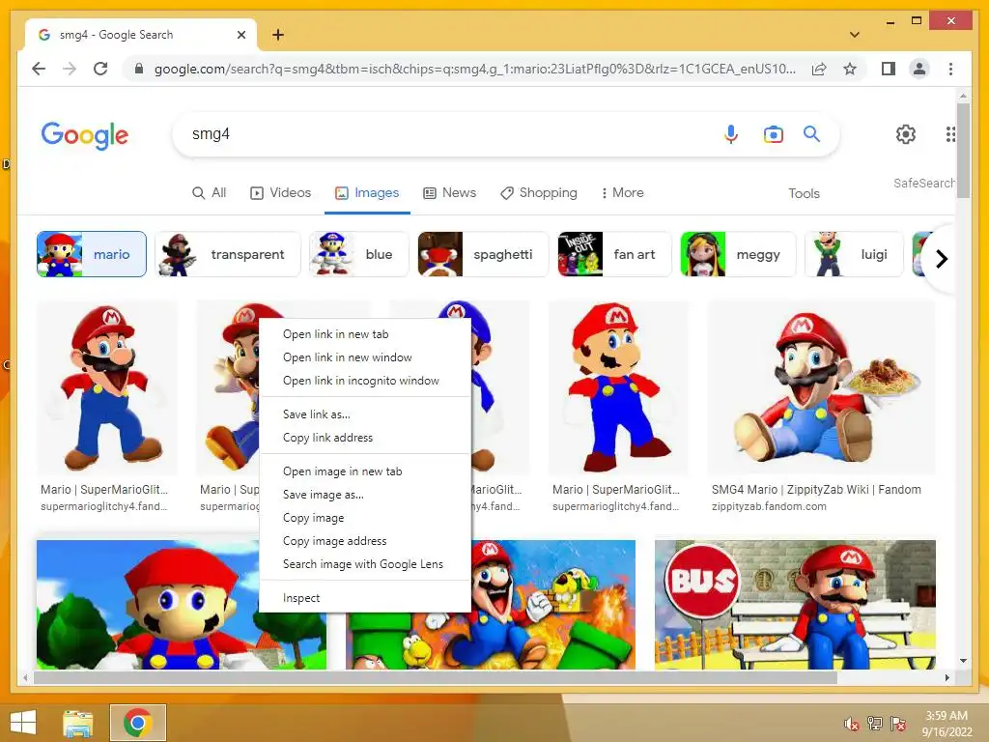The height and width of the screenshot is (742, 989).
Task: Choose Copy image address
Action: 365,541
